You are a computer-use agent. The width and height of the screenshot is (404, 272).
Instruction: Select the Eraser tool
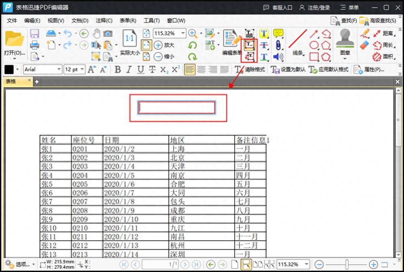[365, 45]
